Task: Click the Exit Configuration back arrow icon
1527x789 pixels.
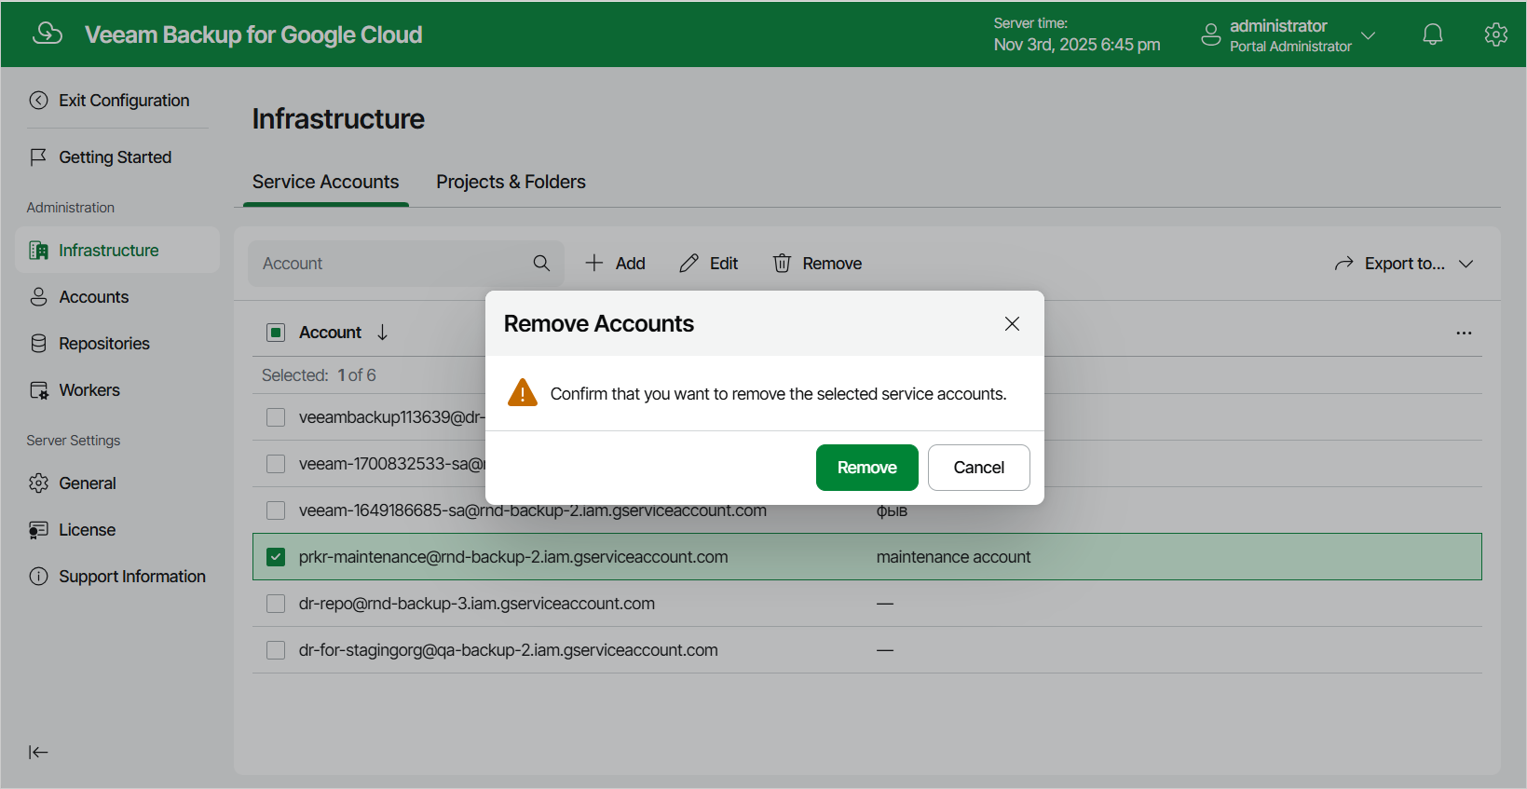Action: click(38, 101)
